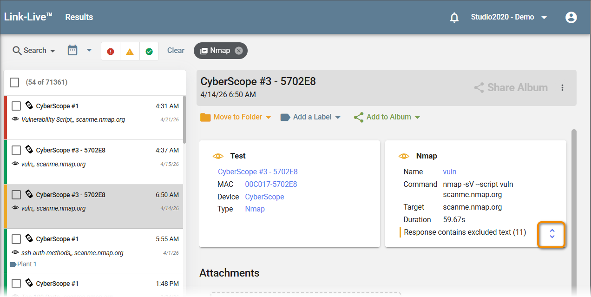The image size is (591, 297).
Task: Open the Add to Album dropdown
Action: [x=387, y=117]
